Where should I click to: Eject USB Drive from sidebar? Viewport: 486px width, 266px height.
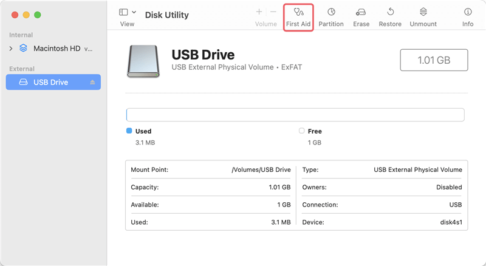pyautogui.click(x=93, y=82)
